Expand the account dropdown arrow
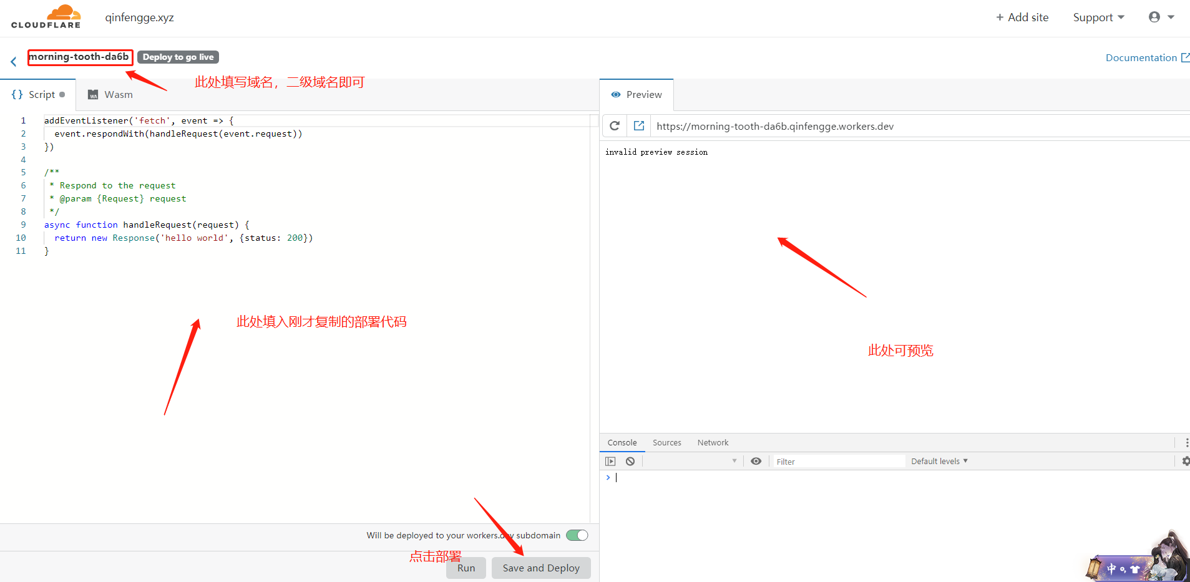The height and width of the screenshot is (582, 1190). (1171, 17)
